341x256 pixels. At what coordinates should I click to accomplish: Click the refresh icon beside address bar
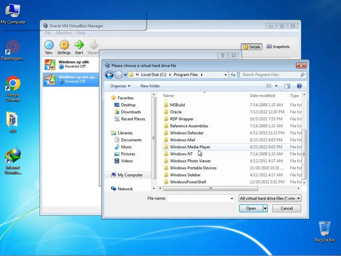[233, 75]
